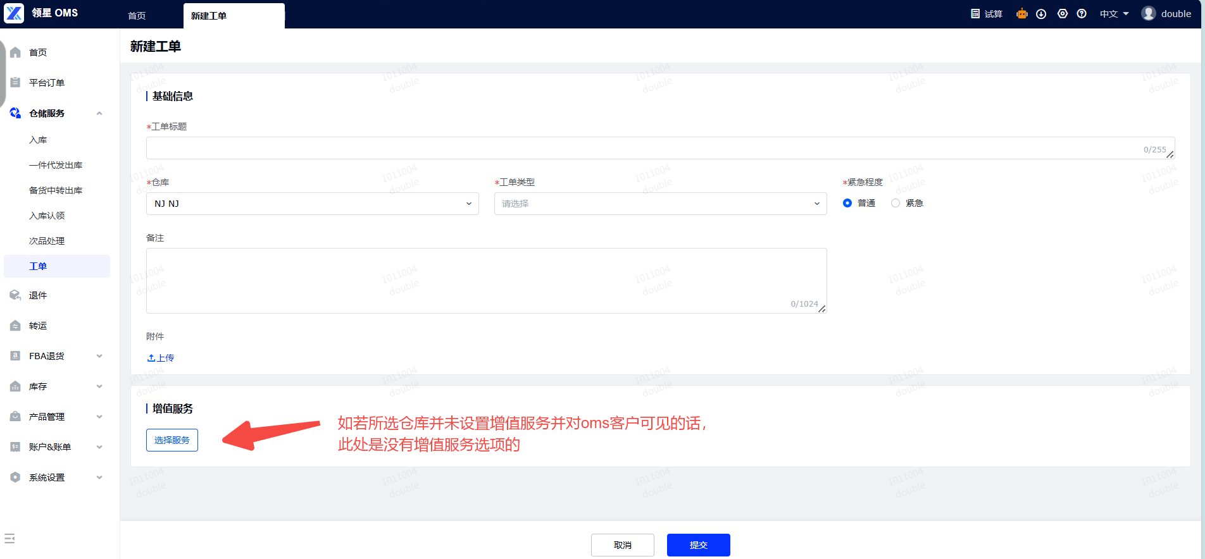The height and width of the screenshot is (559, 1205).
Task: Click the 产品管理 icon
Action: coord(16,417)
